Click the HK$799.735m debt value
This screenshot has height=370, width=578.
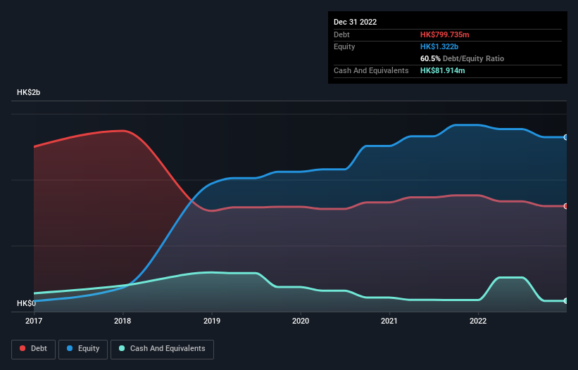pos(444,34)
